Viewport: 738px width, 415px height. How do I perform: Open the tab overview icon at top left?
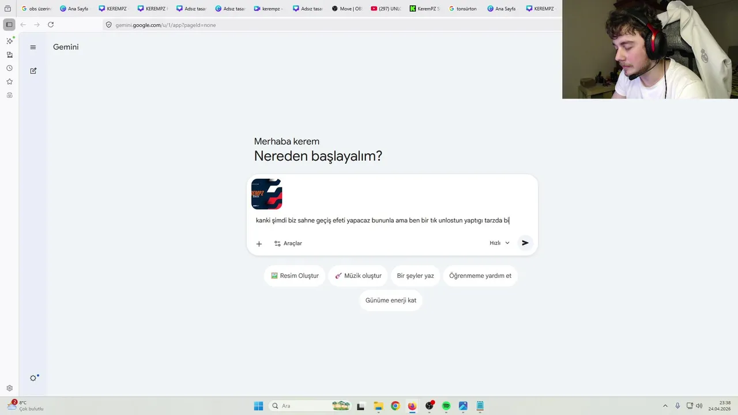pyautogui.click(x=7, y=9)
